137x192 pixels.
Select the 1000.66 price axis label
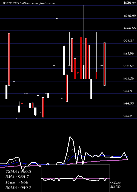click(130, 28)
